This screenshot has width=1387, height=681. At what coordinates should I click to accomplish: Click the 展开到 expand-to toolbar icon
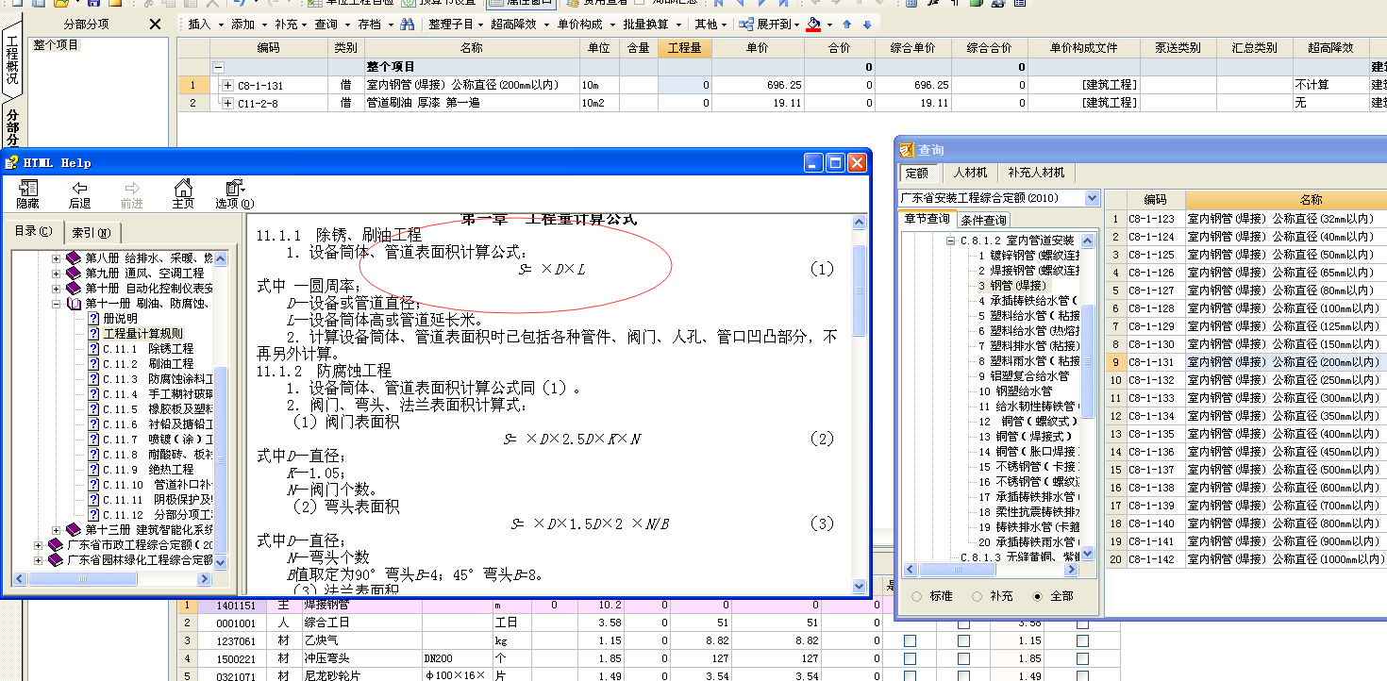click(x=745, y=25)
